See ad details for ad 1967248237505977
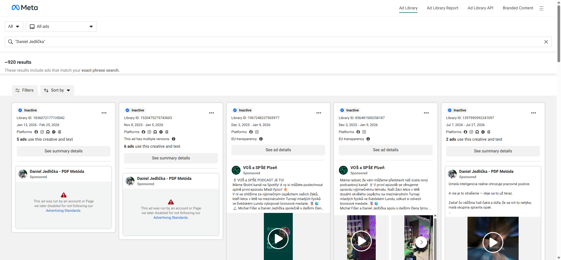 (x=278, y=150)
